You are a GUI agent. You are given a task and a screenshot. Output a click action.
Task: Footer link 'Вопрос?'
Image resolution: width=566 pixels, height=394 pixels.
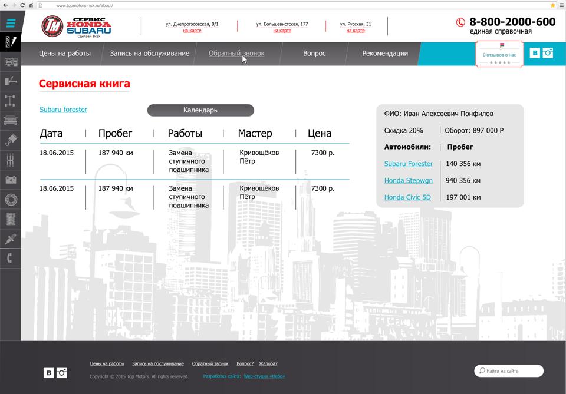pos(245,363)
